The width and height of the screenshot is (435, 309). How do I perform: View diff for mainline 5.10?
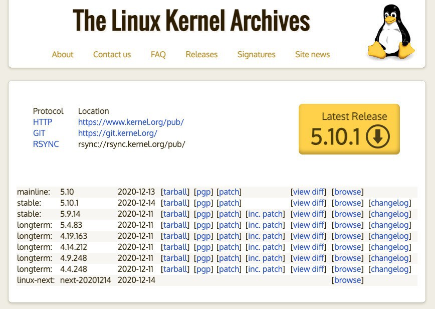[309, 192]
